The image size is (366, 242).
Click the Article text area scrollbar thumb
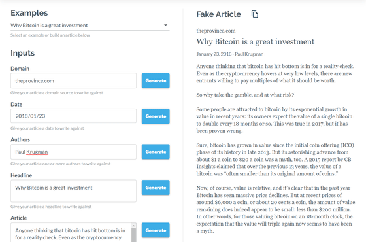(x=134, y=235)
